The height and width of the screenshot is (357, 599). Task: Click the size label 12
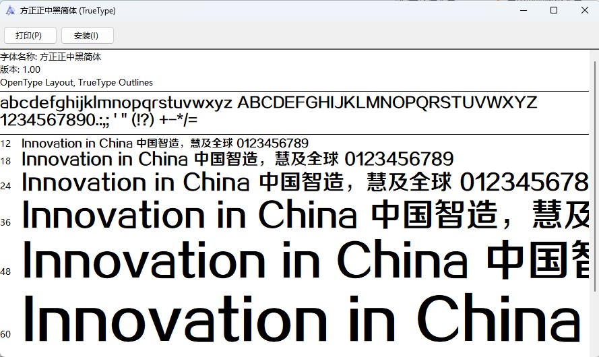[5, 143]
